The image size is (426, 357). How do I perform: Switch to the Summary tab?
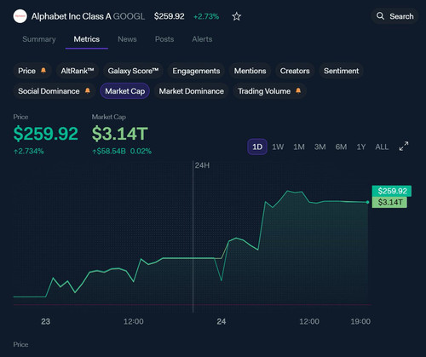click(x=39, y=39)
